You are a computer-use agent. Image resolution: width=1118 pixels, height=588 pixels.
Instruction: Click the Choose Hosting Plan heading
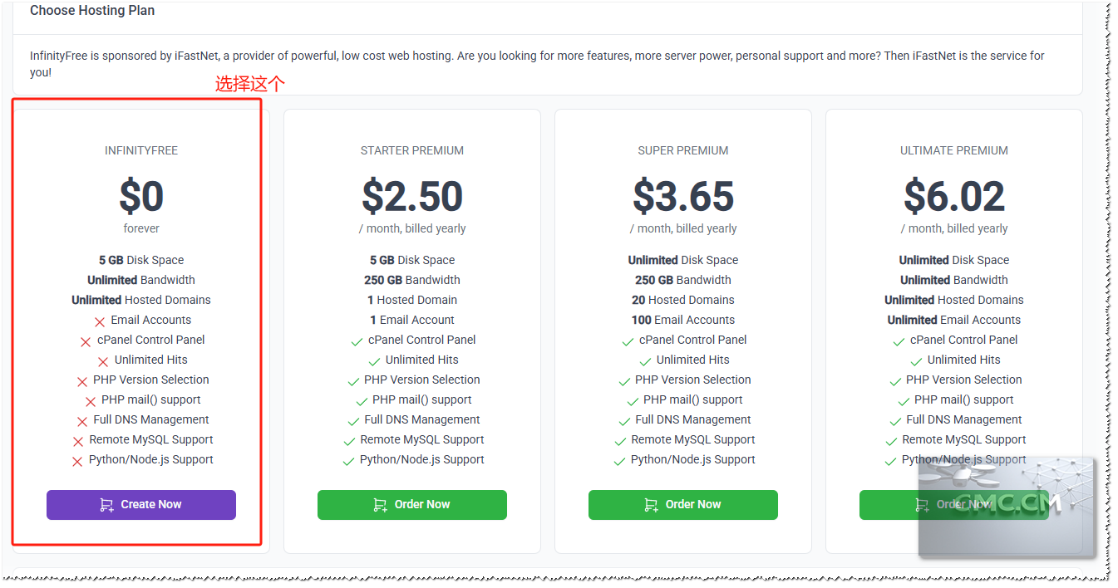(92, 11)
